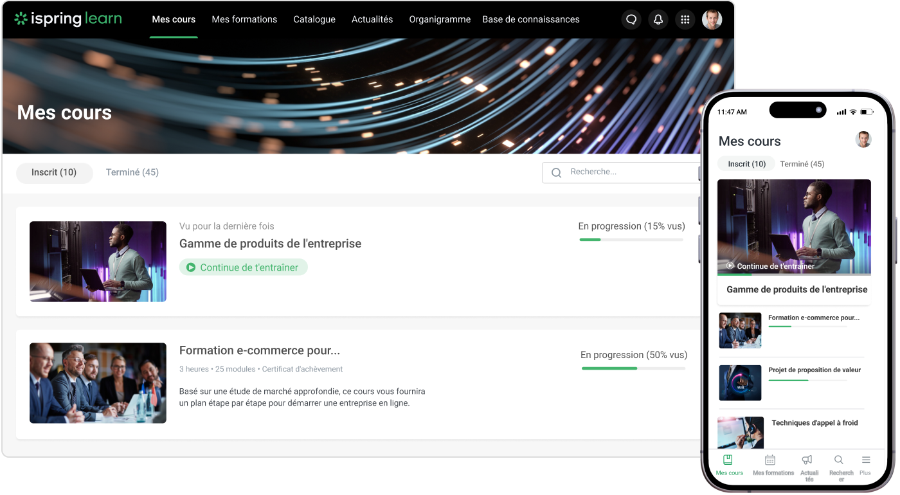The image size is (900, 495).
Task: Open the notifications bell icon
Action: pyautogui.click(x=658, y=19)
